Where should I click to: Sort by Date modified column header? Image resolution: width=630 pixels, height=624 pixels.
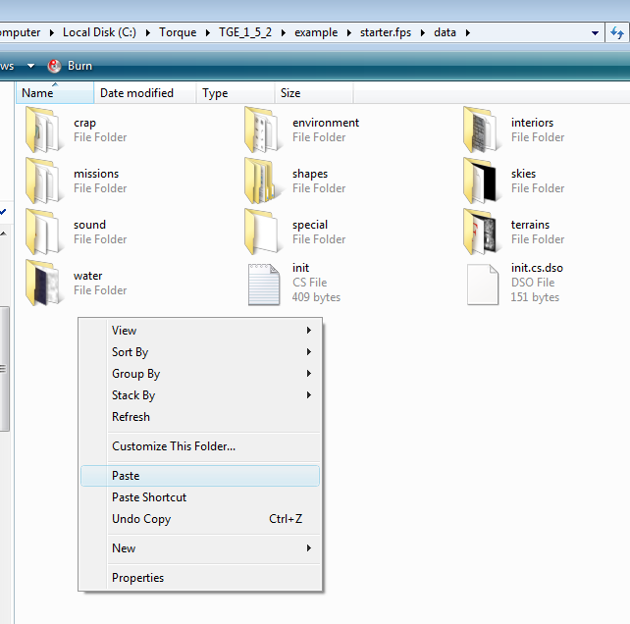tap(145, 93)
